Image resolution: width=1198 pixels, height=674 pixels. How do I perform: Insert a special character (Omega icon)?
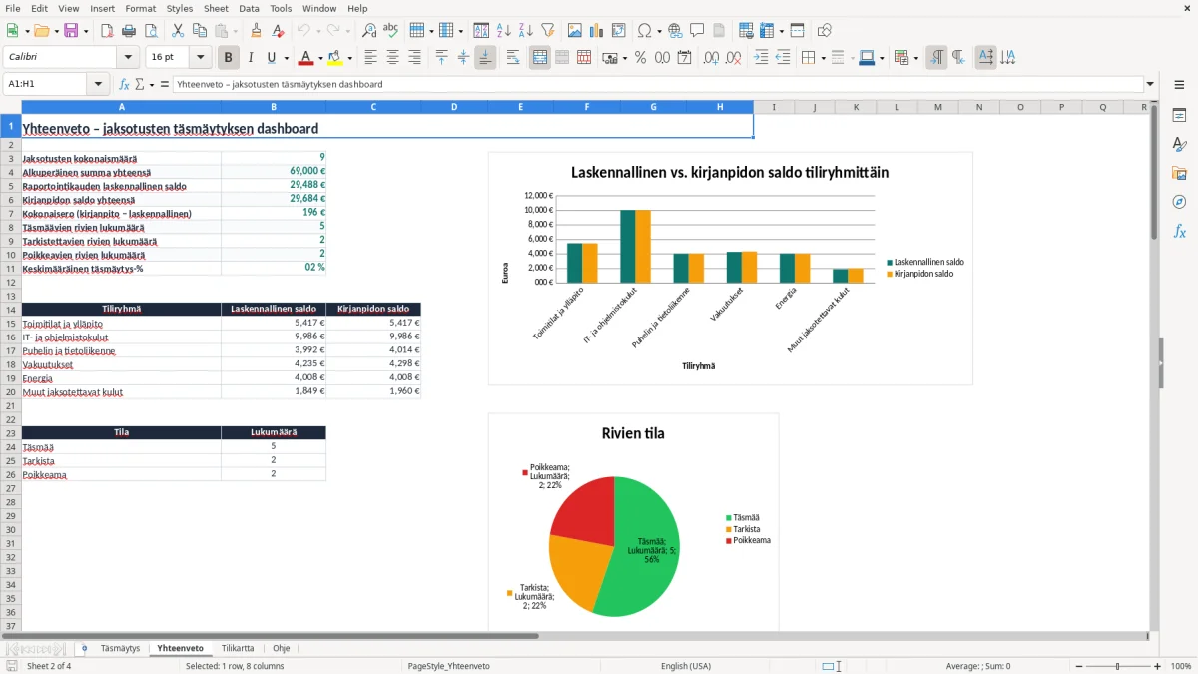tap(644, 31)
